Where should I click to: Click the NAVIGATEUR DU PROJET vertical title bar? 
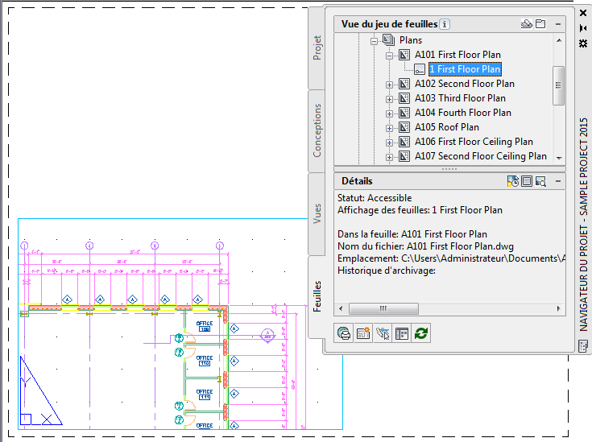[584, 225]
